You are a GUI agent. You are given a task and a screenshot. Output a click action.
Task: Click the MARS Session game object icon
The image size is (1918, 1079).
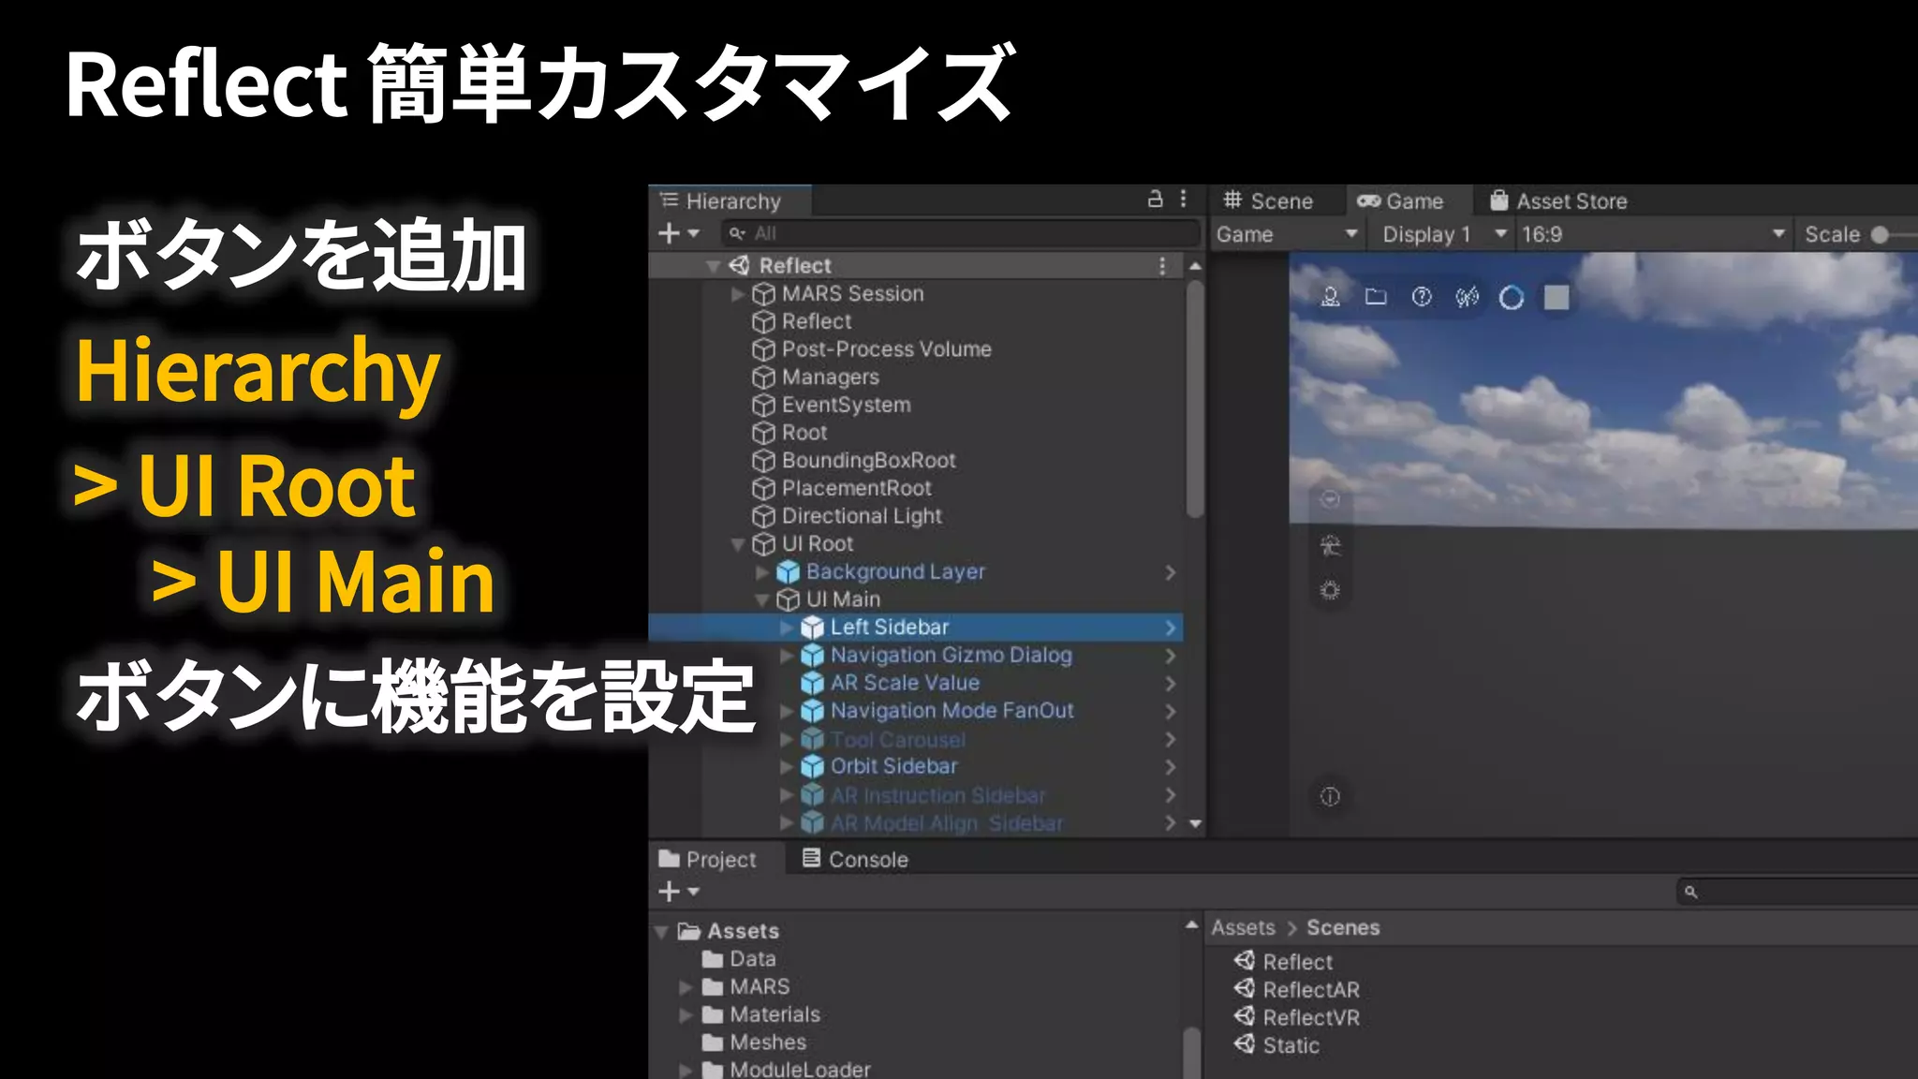(763, 294)
